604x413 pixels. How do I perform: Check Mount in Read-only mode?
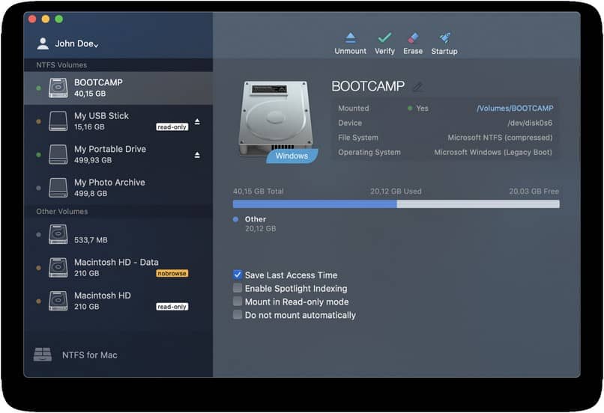point(238,301)
